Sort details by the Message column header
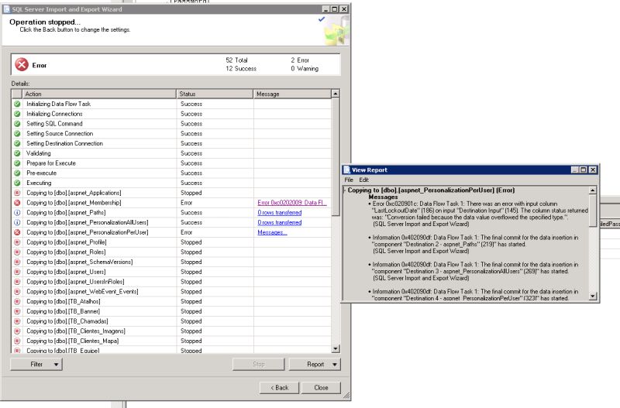 (292, 94)
